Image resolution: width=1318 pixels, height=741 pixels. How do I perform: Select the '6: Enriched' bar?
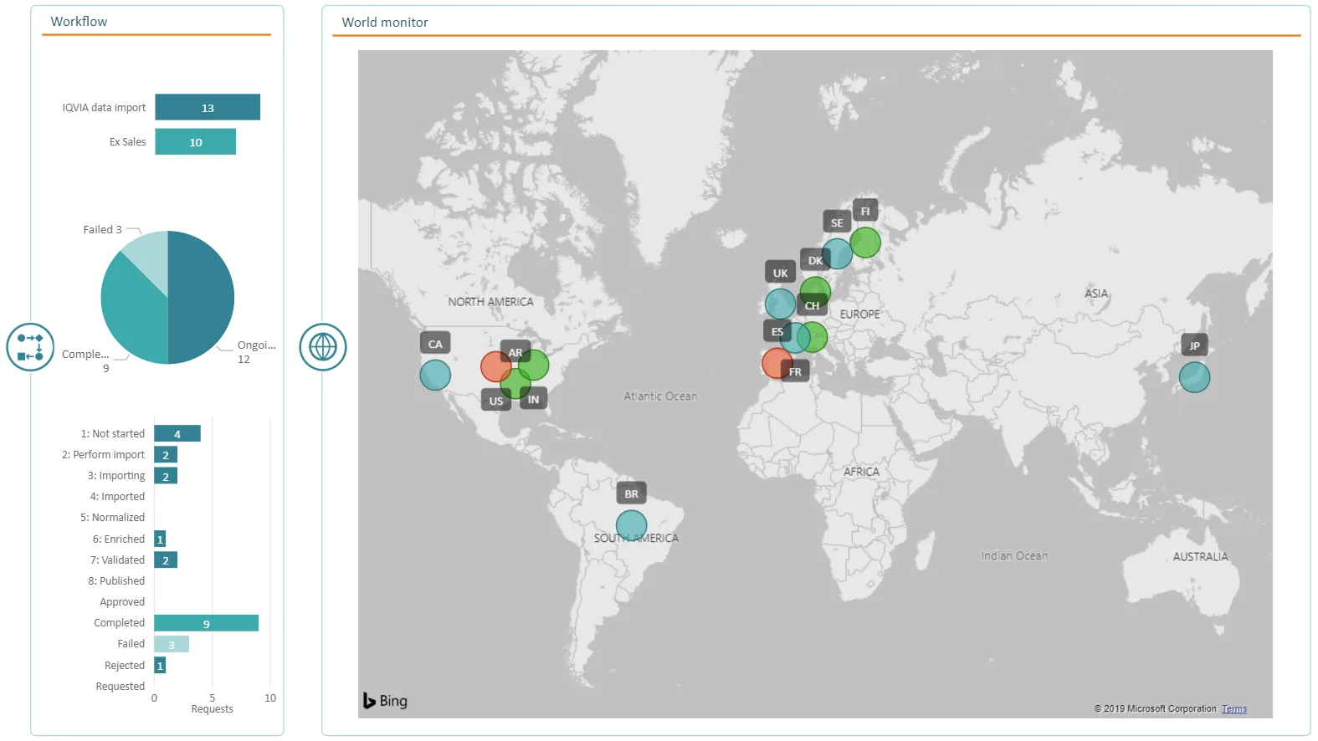tap(160, 539)
